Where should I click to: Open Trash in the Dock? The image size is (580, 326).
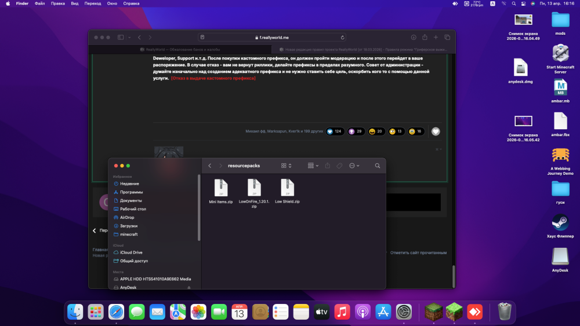pyautogui.click(x=505, y=312)
